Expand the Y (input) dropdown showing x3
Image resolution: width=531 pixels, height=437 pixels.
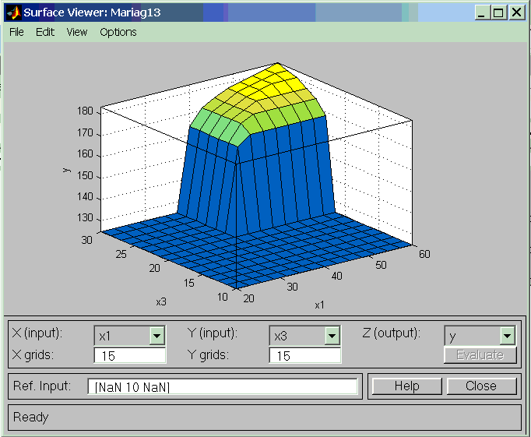click(x=332, y=336)
